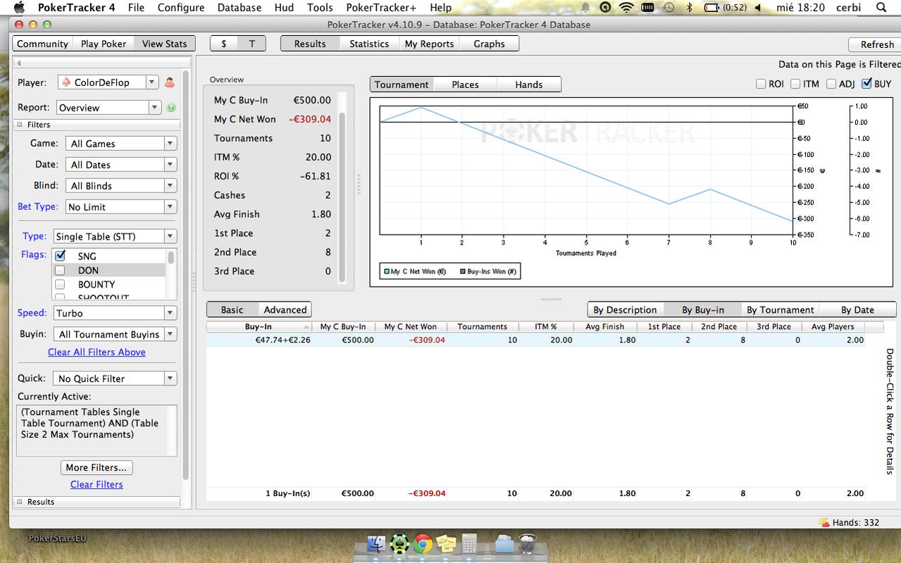Image resolution: width=901 pixels, height=563 pixels.
Task: Open Calculator from the Dock
Action: (x=469, y=543)
